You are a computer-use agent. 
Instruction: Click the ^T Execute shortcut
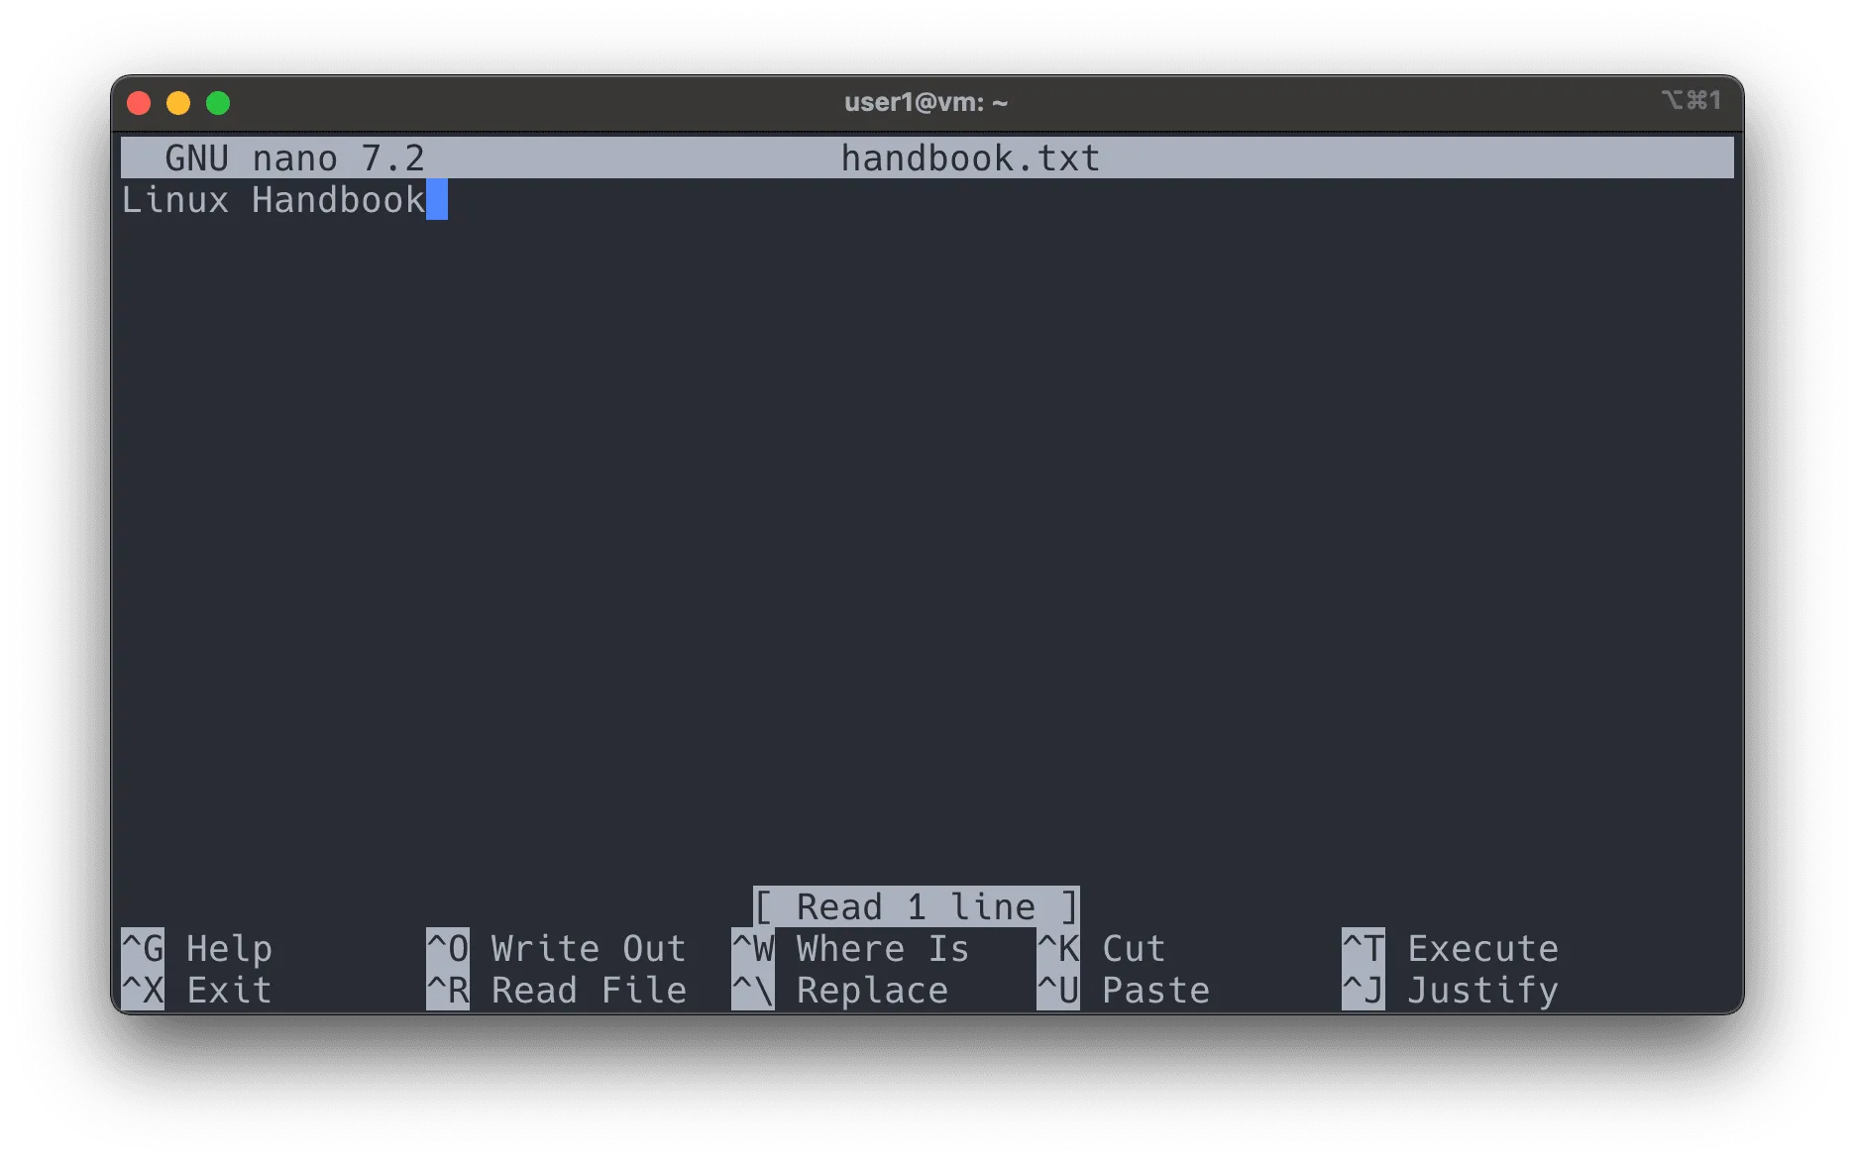[1450, 949]
